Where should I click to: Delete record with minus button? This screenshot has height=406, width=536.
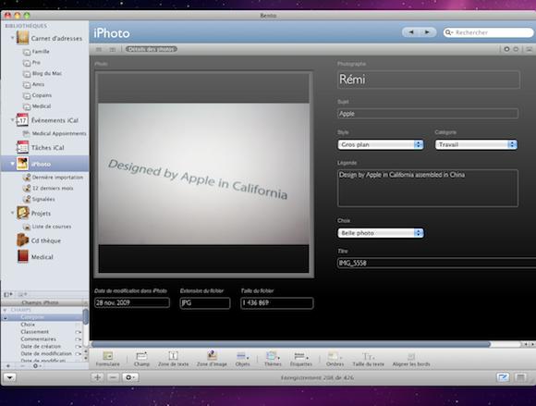coord(113,377)
